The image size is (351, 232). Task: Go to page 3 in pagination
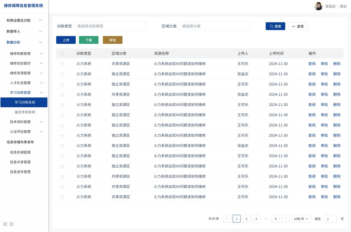tap(256, 219)
